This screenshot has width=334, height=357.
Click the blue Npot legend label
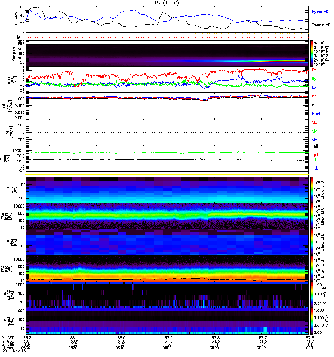[x=315, y=113]
